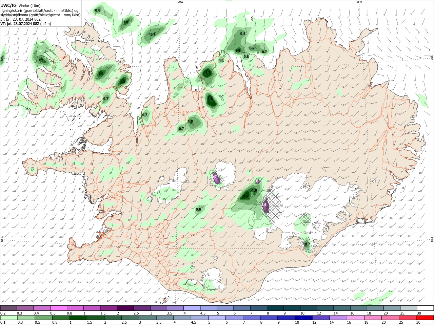Select the 0.6 value in the southern interior

198,209
